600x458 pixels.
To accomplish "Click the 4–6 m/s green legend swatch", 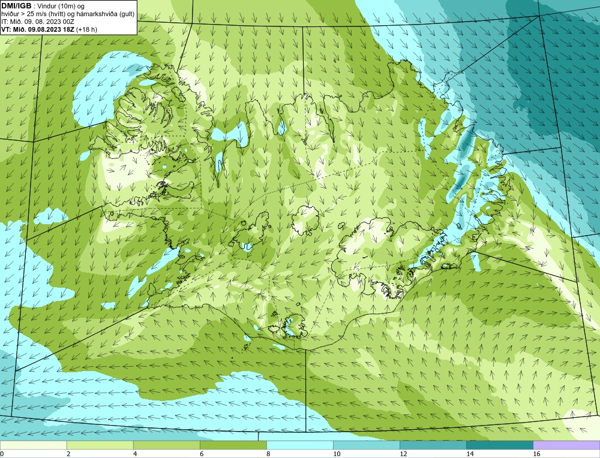I will click(x=166, y=445).
